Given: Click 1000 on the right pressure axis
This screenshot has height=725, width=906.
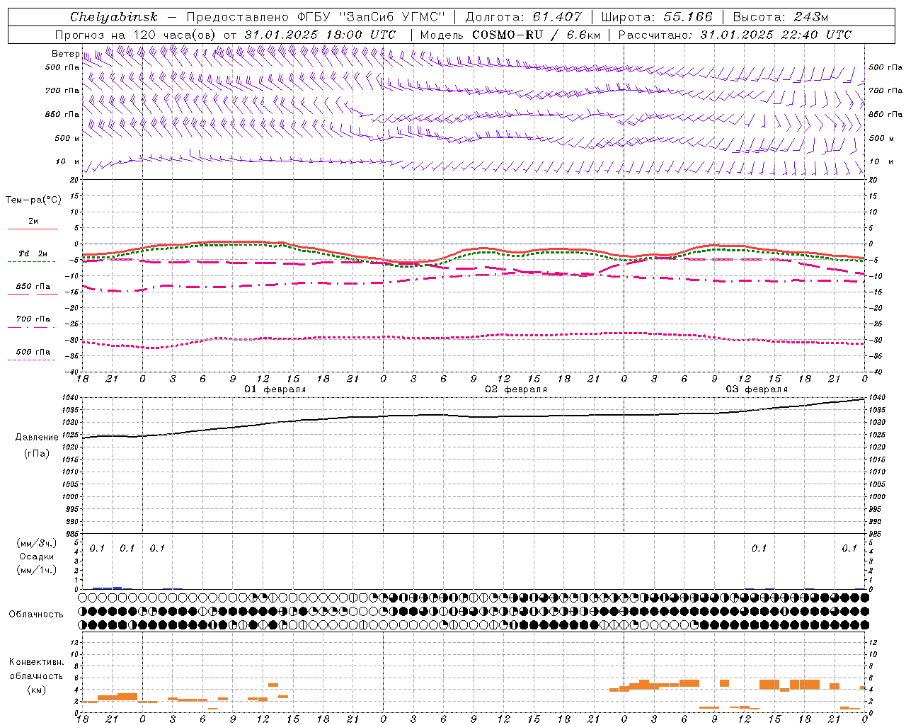Looking at the screenshot, I should click(877, 497).
